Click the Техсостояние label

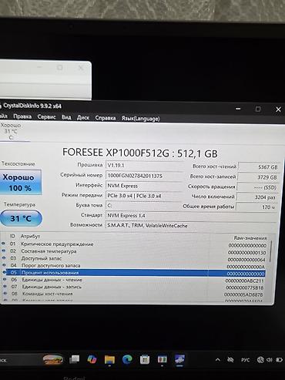18,163
